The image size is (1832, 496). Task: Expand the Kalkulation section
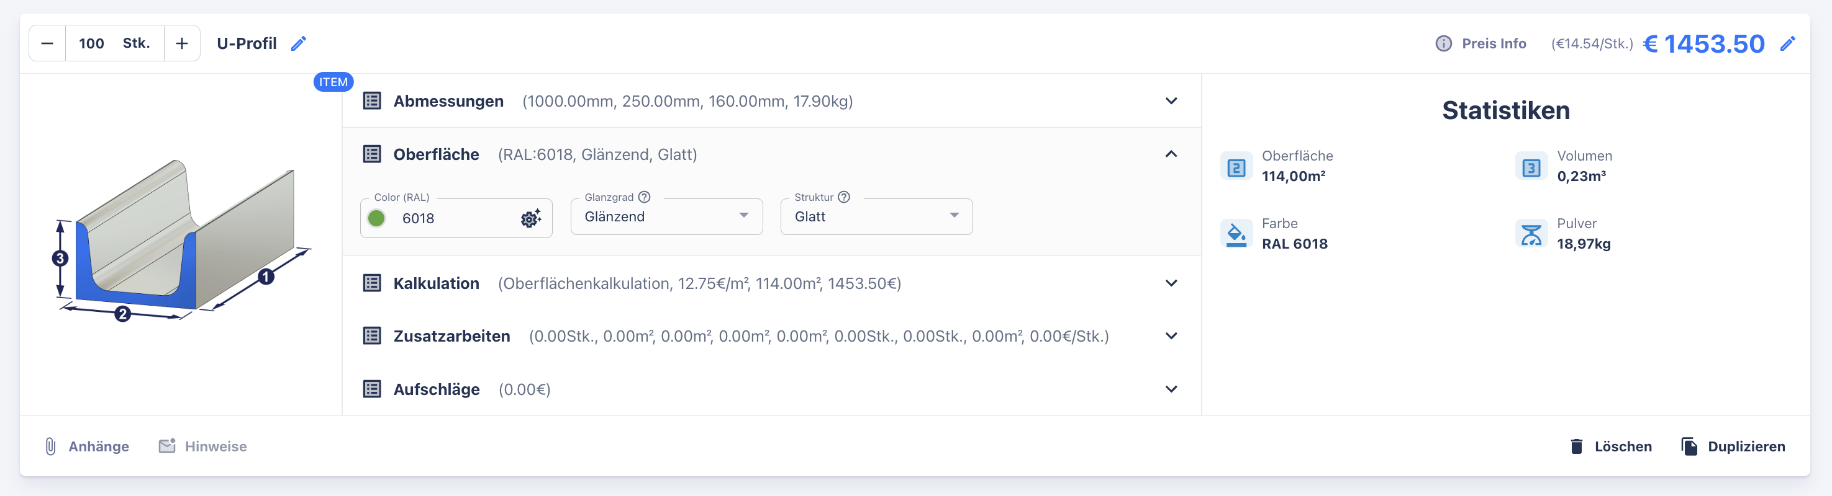(x=1171, y=283)
